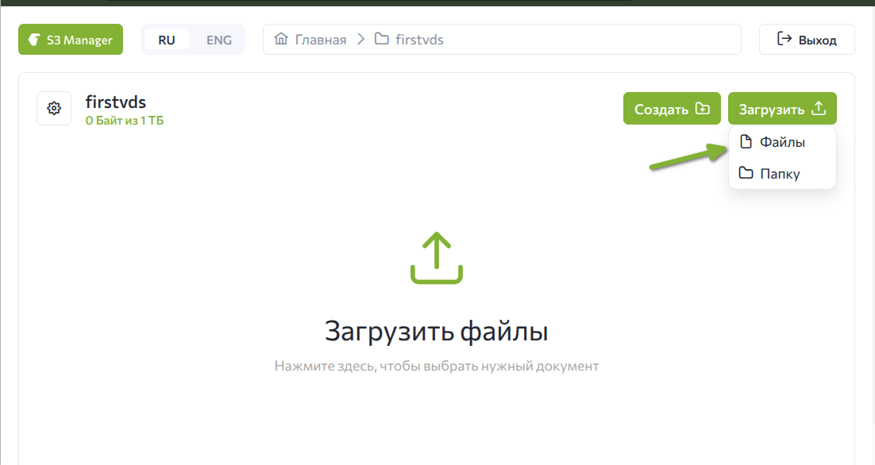
Task: Select Файлы from upload menu
Action: click(782, 143)
